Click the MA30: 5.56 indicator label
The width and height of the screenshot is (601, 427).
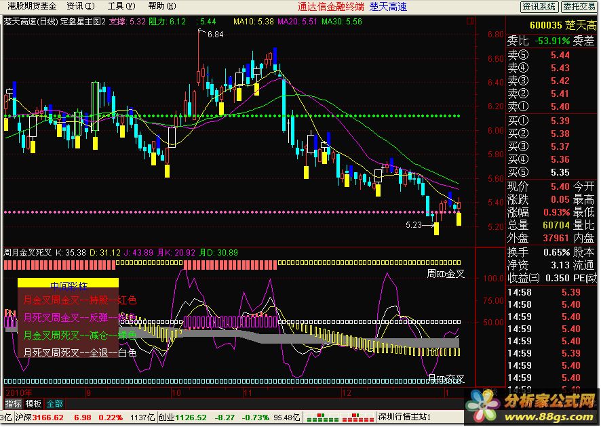point(342,22)
